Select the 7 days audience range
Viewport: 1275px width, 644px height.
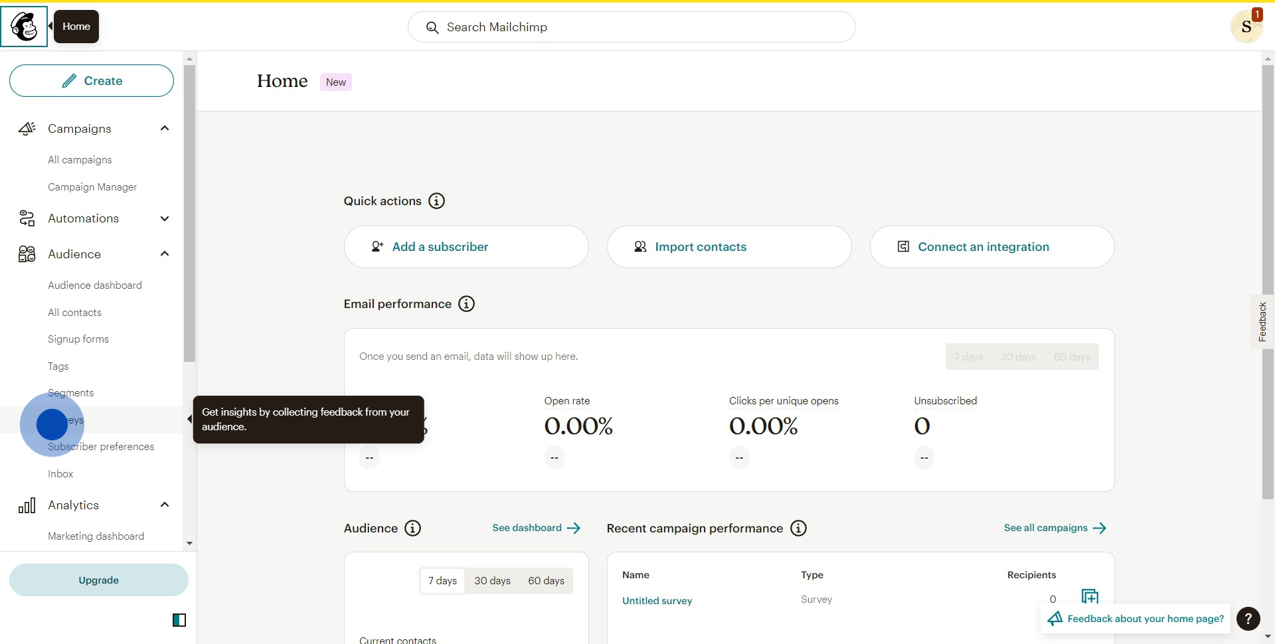(442, 581)
